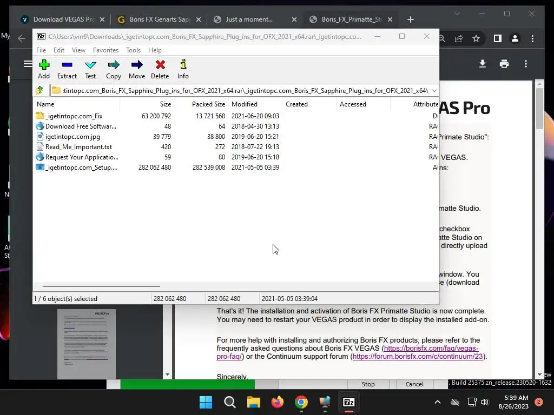Open the Favorites menu
554x415 pixels.
pos(105,50)
